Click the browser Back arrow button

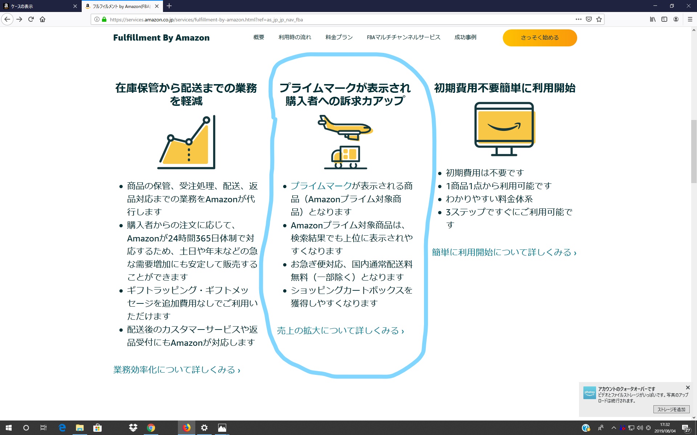[x=7, y=19]
